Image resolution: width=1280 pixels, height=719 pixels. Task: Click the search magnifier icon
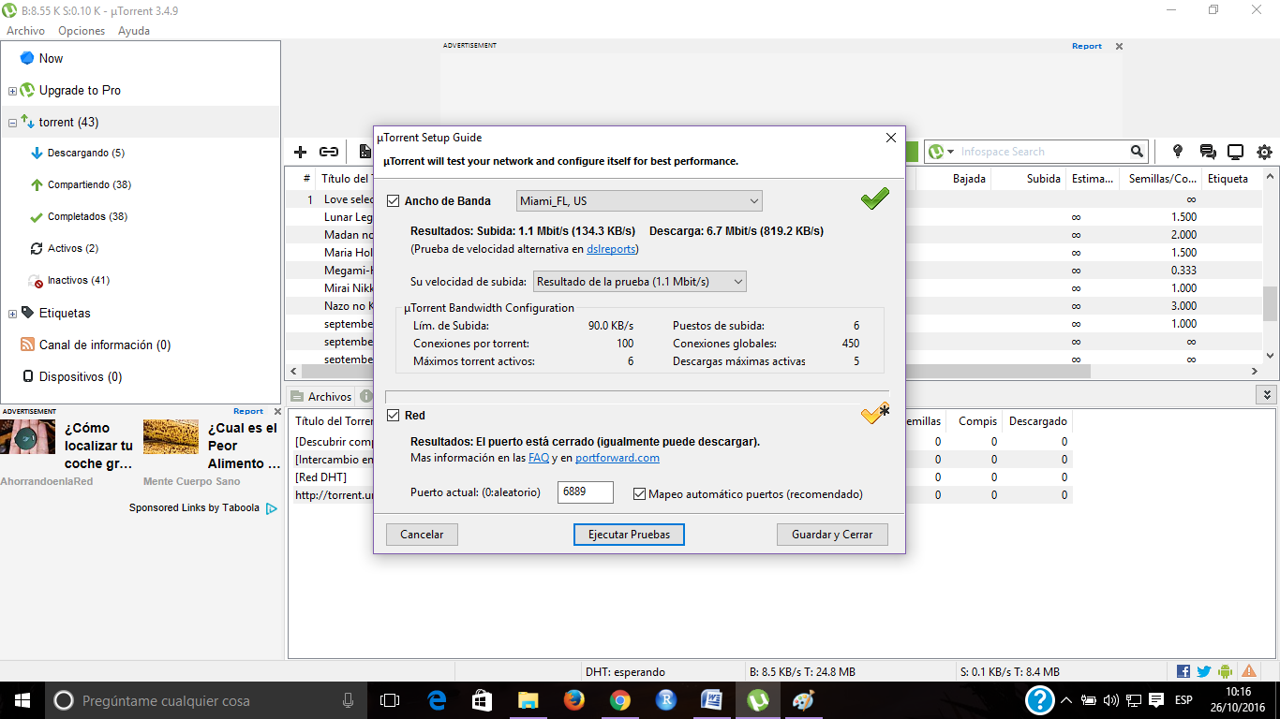1137,152
